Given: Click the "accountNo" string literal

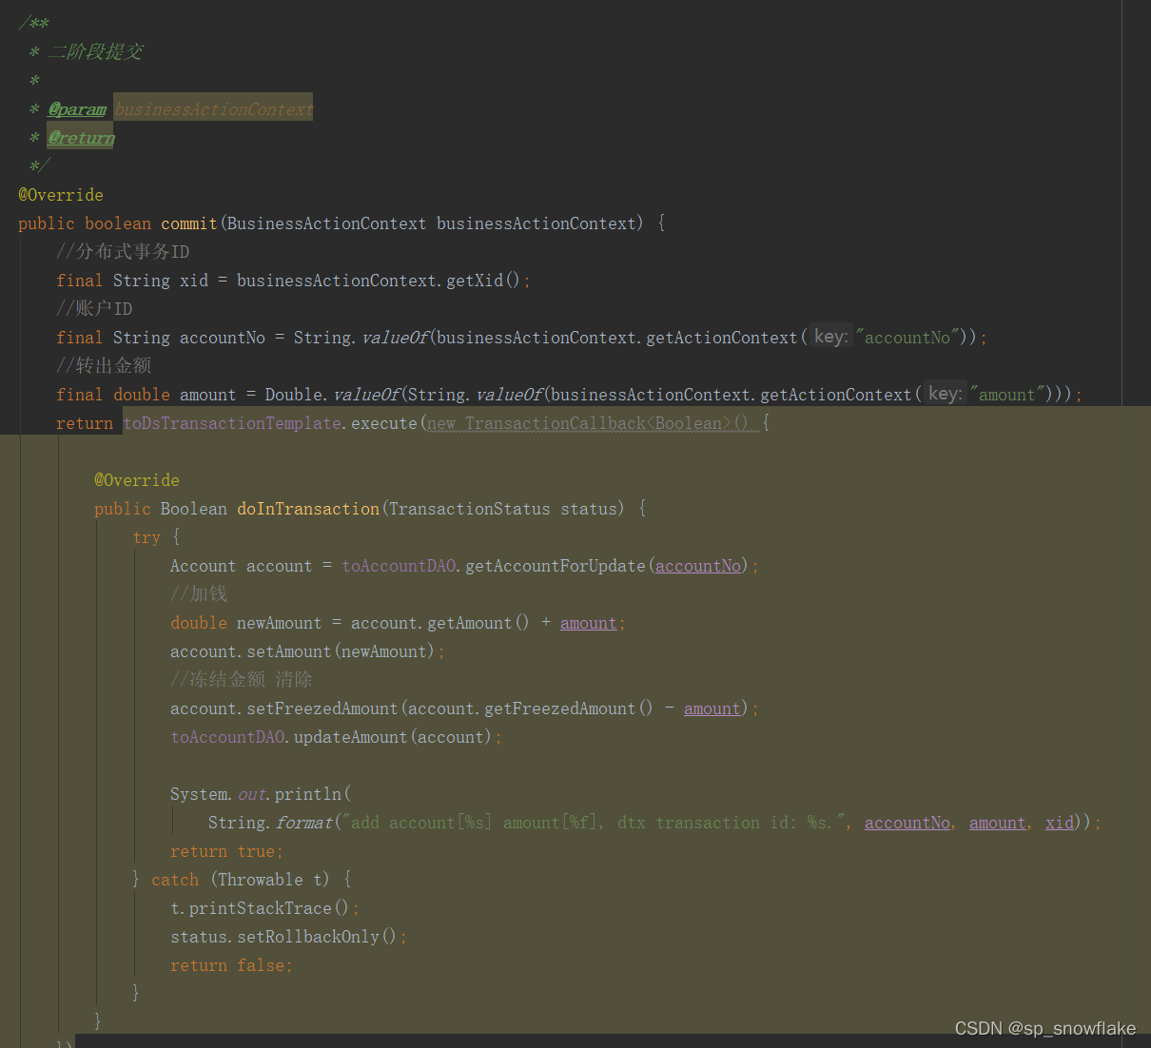Looking at the screenshot, I should click(907, 338).
